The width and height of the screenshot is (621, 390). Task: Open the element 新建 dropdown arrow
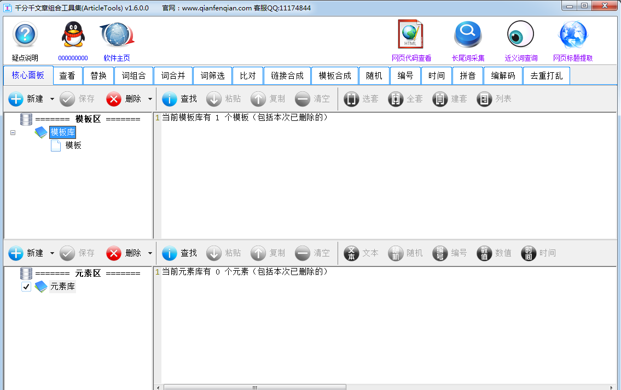(52, 253)
